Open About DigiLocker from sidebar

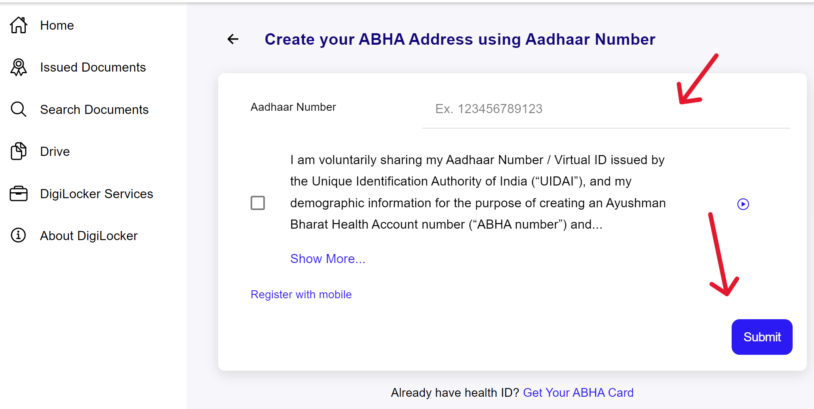pyautogui.click(x=88, y=235)
